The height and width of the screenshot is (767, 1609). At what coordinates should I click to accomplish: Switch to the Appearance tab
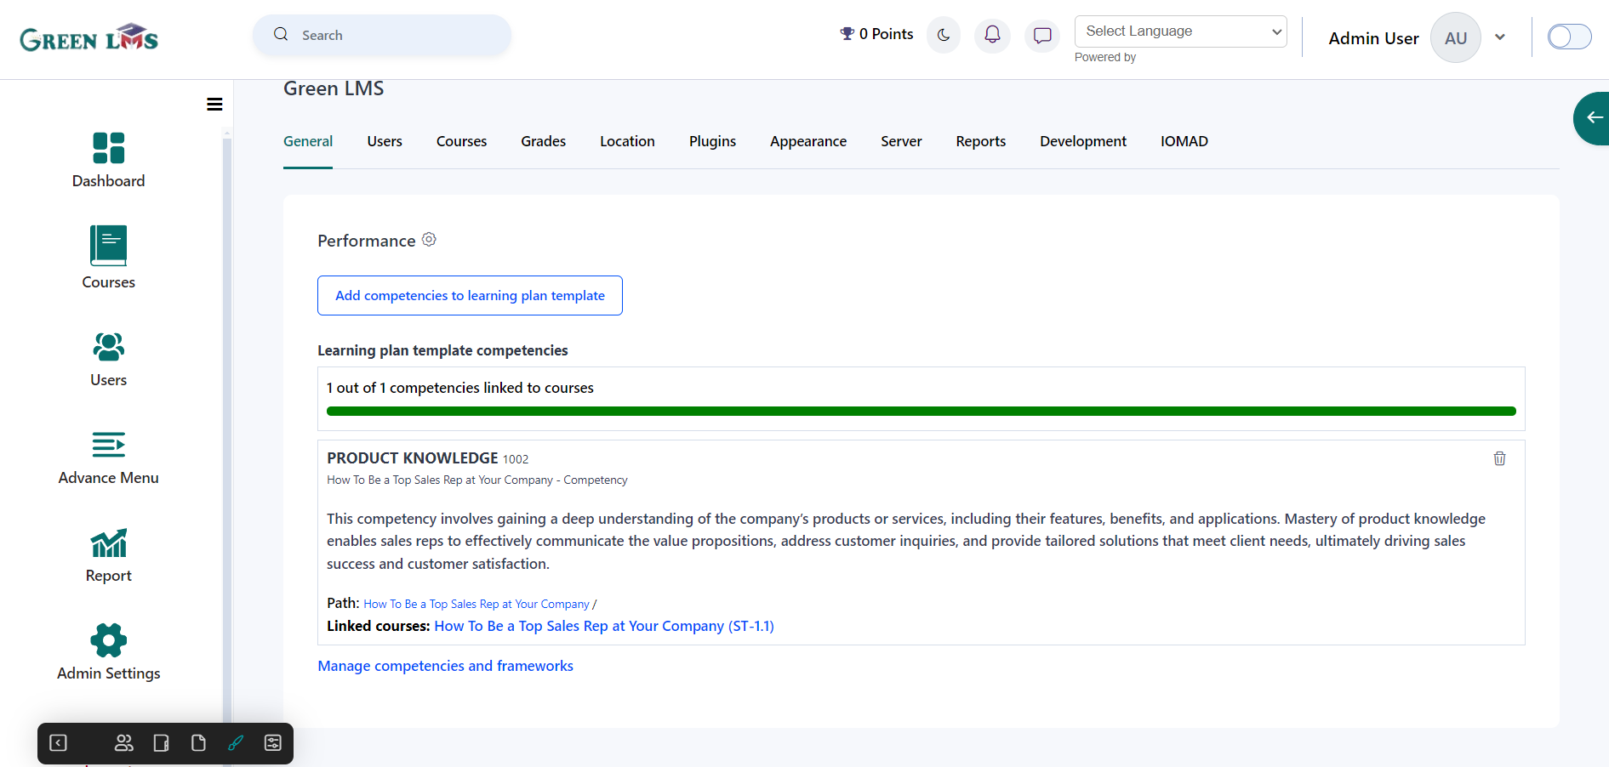[808, 141]
